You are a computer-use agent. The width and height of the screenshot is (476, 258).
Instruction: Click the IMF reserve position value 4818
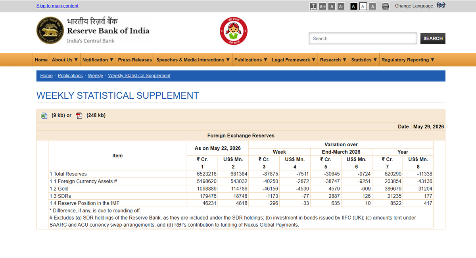242,203
